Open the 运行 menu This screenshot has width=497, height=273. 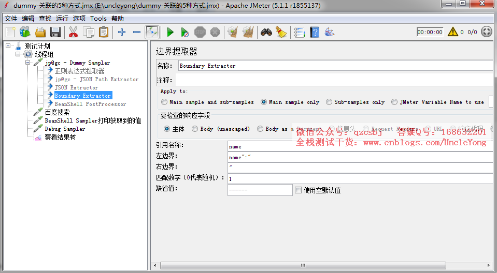[x=62, y=18]
